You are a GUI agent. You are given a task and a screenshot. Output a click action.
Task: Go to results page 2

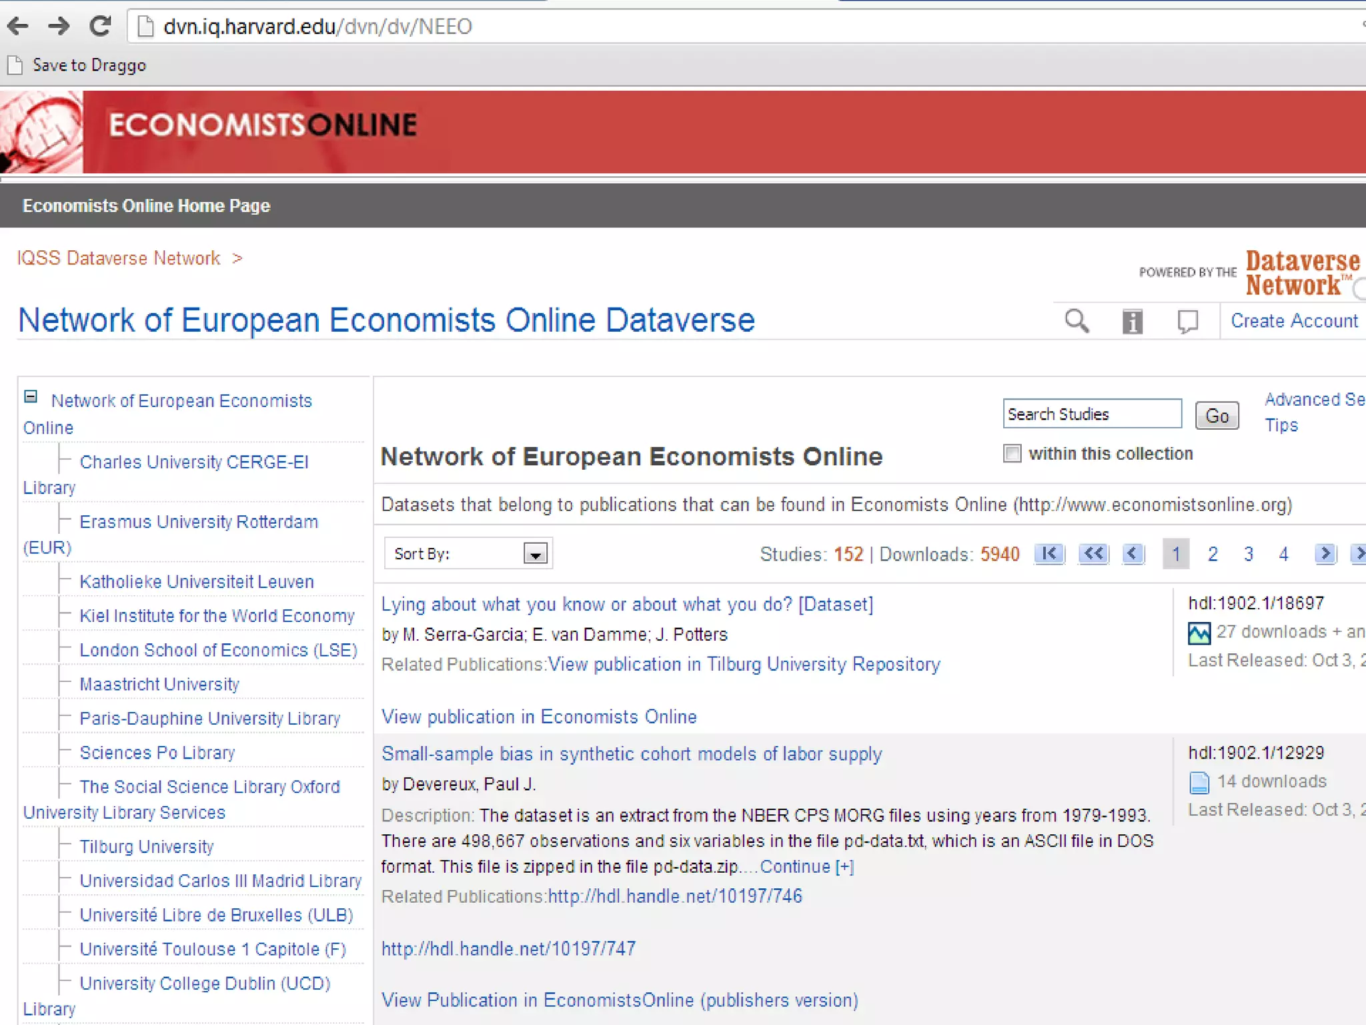click(x=1213, y=554)
